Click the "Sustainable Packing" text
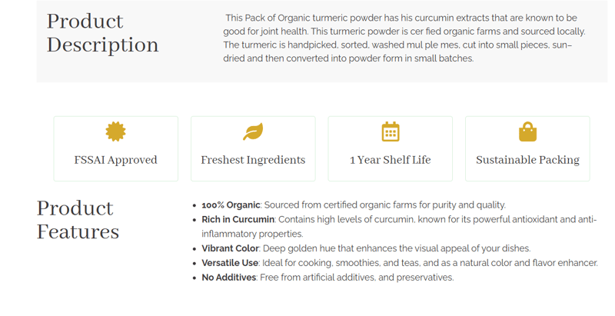This screenshot has width=615, height=316. pyautogui.click(x=527, y=160)
